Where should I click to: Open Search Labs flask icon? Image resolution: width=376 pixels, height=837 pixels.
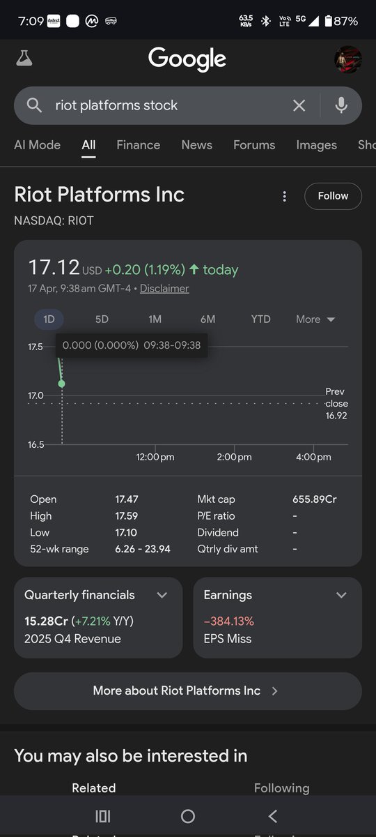tap(24, 59)
